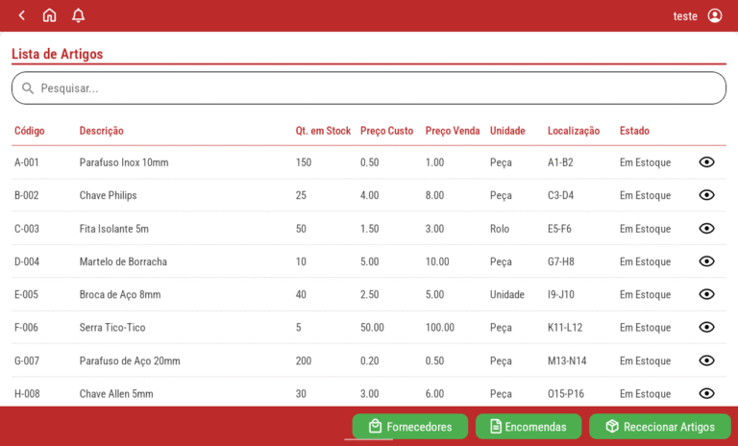
Task: Open the Fornecedores button
Action: (x=409, y=427)
